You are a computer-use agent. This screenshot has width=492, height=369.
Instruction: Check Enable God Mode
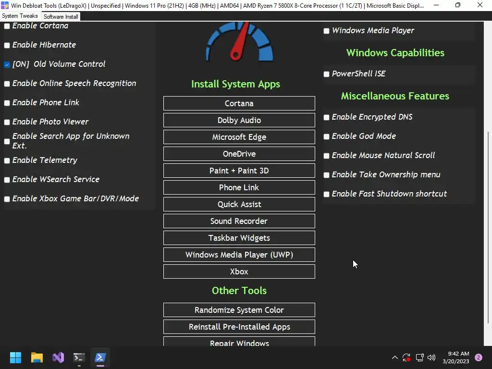(x=326, y=136)
